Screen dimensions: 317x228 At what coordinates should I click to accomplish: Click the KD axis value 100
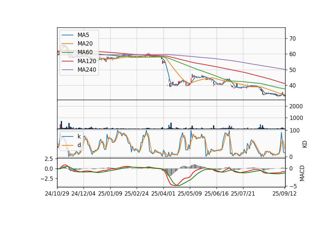pyautogui.click(x=294, y=131)
